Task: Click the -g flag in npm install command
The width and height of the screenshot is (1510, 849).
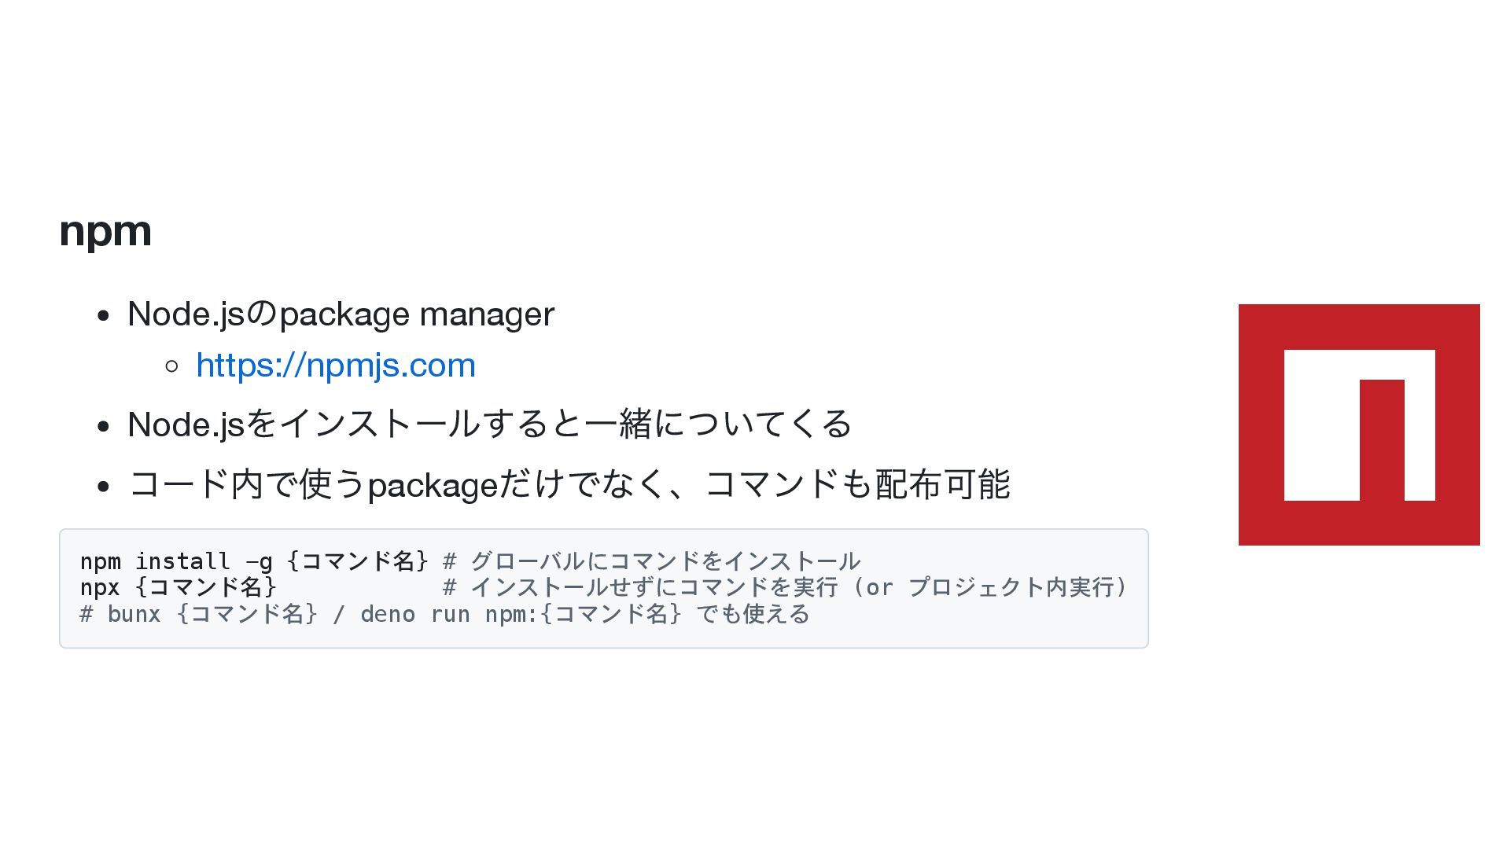Action: click(259, 561)
